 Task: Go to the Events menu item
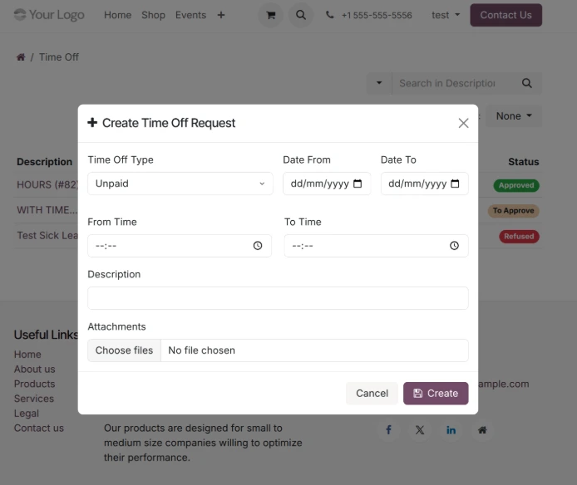190,15
